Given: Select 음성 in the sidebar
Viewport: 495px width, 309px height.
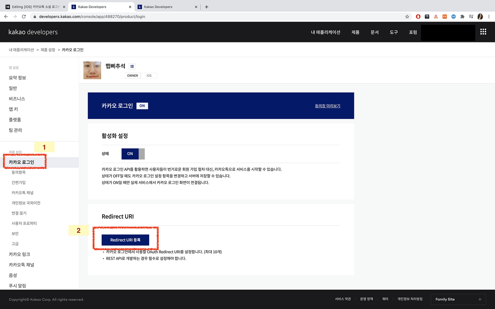Looking at the screenshot, I should pyautogui.click(x=13, y=275).
